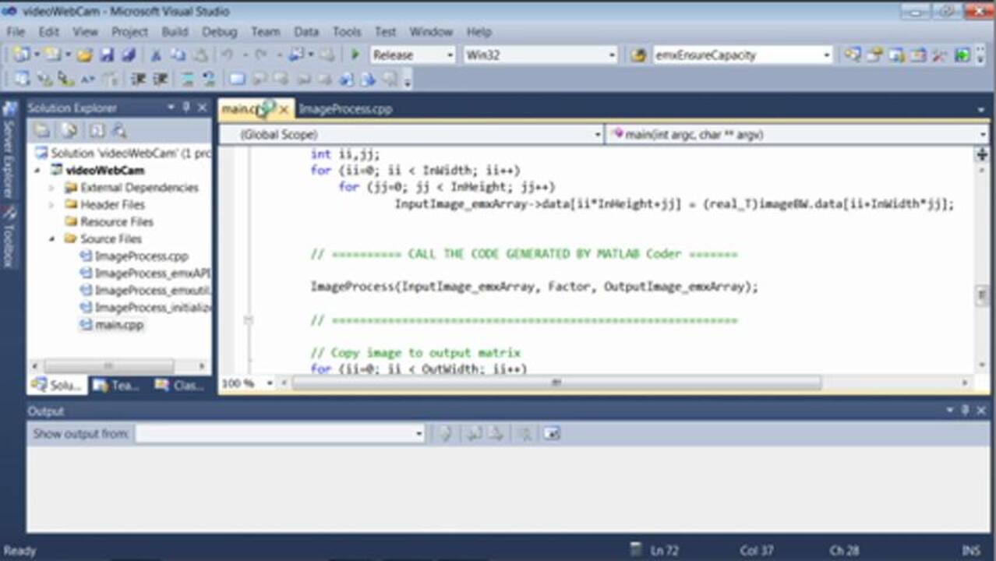Screen dimensions: 996x561
Task: Click the green Start Debugging arrow
Action: 355,55
